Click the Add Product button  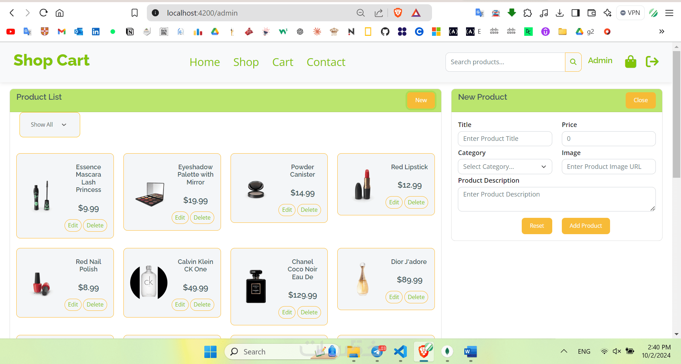click(586, 226)
